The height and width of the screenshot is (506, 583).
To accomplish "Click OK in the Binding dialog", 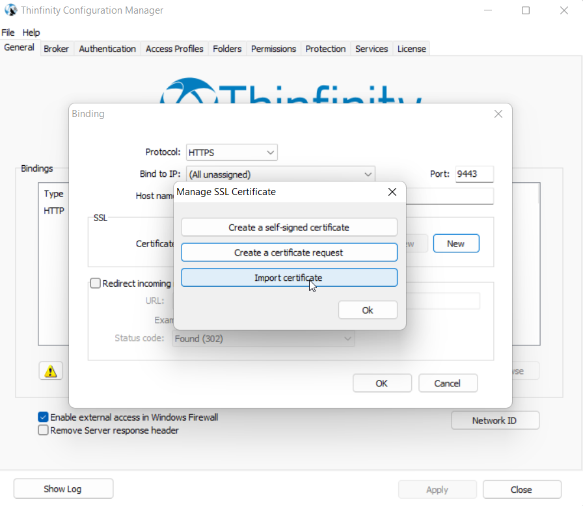I will (x=382, y=383).
